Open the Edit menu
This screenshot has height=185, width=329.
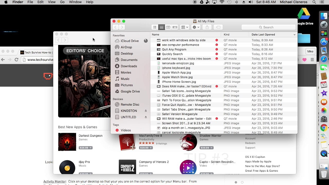pos(40,2)
